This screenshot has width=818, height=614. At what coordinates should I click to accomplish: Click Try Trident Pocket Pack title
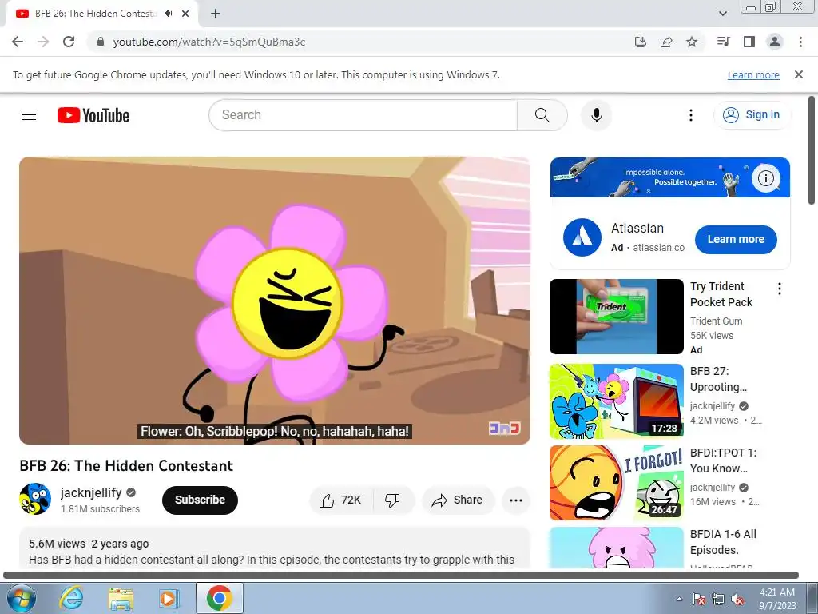click(x=721, y=294)
